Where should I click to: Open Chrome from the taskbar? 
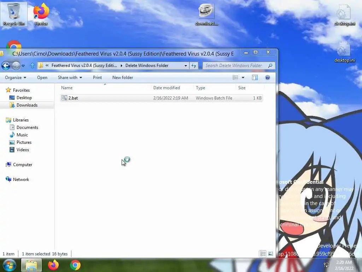tap(75, 265)
